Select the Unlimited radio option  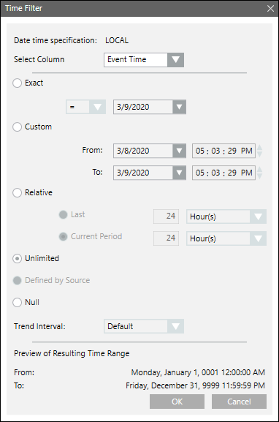(18, 259)
